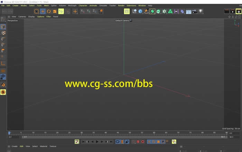Enable Model mode in the left sidebar
This screenshot has width=242, height=152.
tap(3, 27)
